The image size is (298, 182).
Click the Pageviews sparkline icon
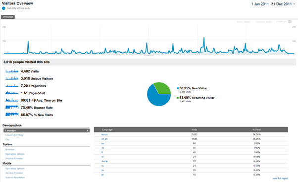12,86
